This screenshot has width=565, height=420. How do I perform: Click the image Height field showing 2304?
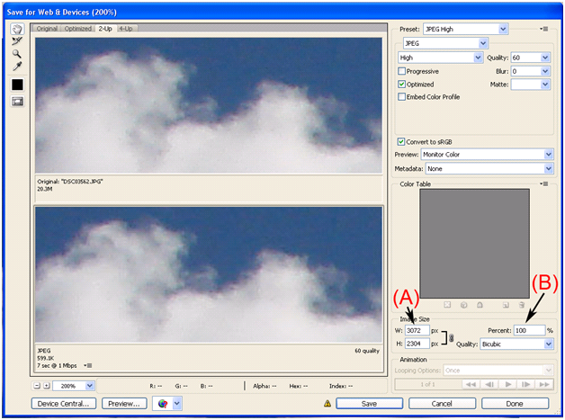[x=417, y=344]
